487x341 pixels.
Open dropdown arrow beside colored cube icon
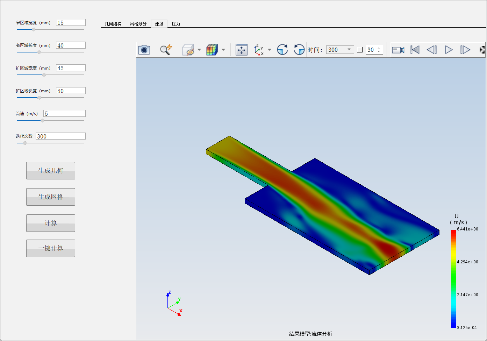pyautogui.click(x=223, y=50)
